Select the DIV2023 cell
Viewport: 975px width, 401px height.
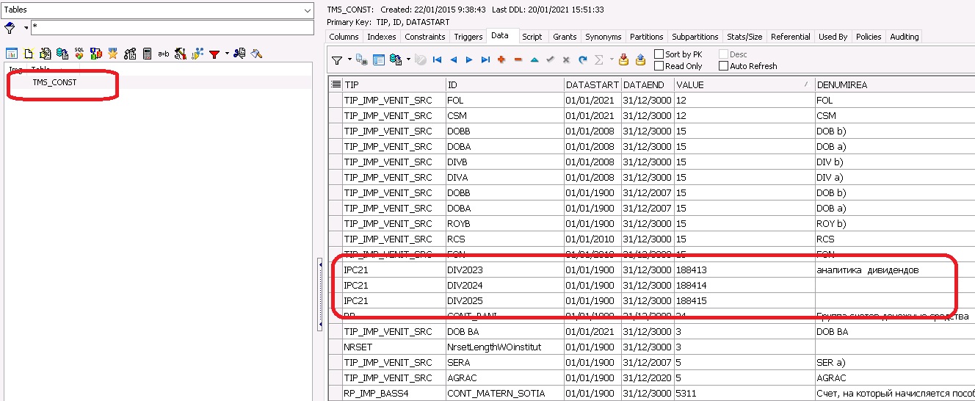(504, 270)
